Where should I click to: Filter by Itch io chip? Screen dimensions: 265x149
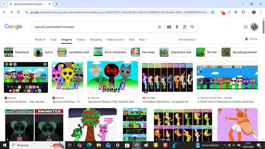click(45, 52)
